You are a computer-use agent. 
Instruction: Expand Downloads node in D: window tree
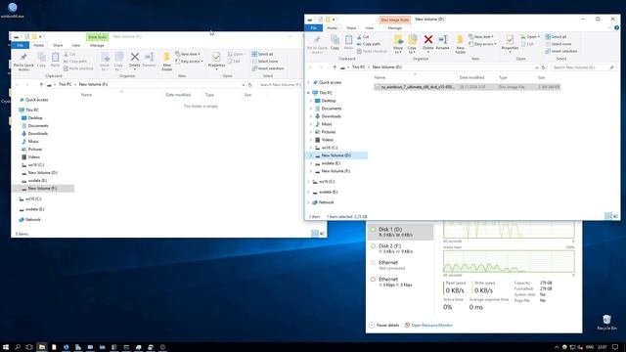311,116
